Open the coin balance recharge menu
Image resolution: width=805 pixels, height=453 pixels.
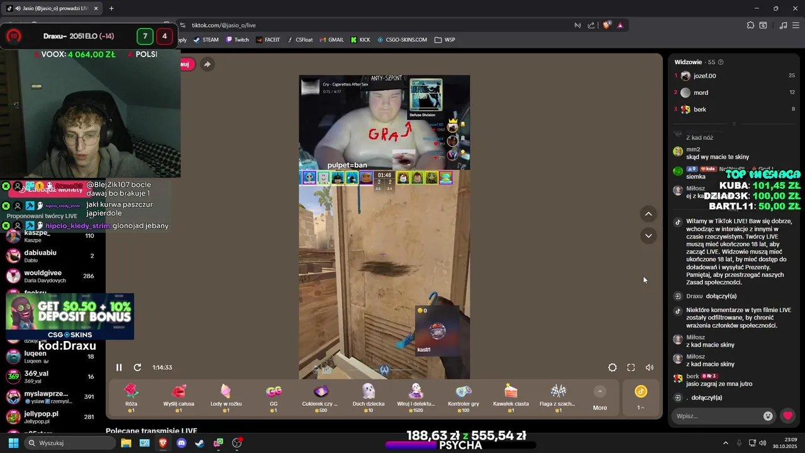[641, 398]
